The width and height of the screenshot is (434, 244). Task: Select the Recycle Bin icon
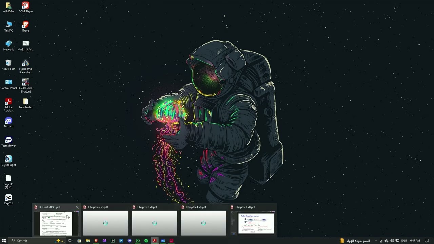tap(8, 65)
